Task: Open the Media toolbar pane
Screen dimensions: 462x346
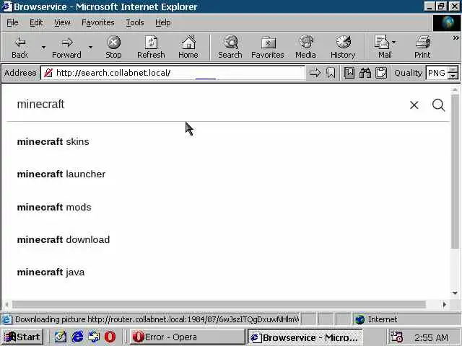Action: 305,47
